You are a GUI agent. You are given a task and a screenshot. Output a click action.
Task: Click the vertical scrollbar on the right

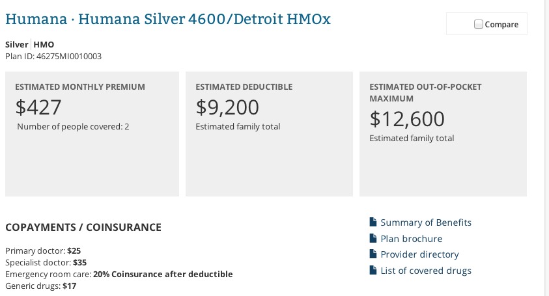tap(546, 130)
